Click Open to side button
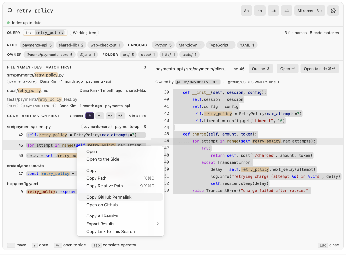 (319, 69)
